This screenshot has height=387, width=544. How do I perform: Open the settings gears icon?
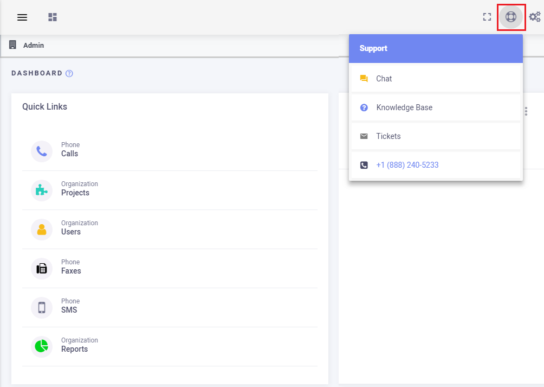(x=535, y=17)
